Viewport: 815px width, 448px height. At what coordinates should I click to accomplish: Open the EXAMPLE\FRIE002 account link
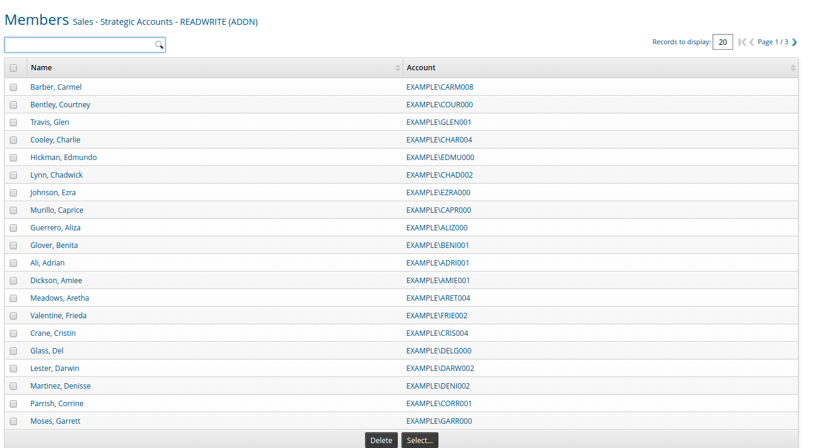pos(438,315)
